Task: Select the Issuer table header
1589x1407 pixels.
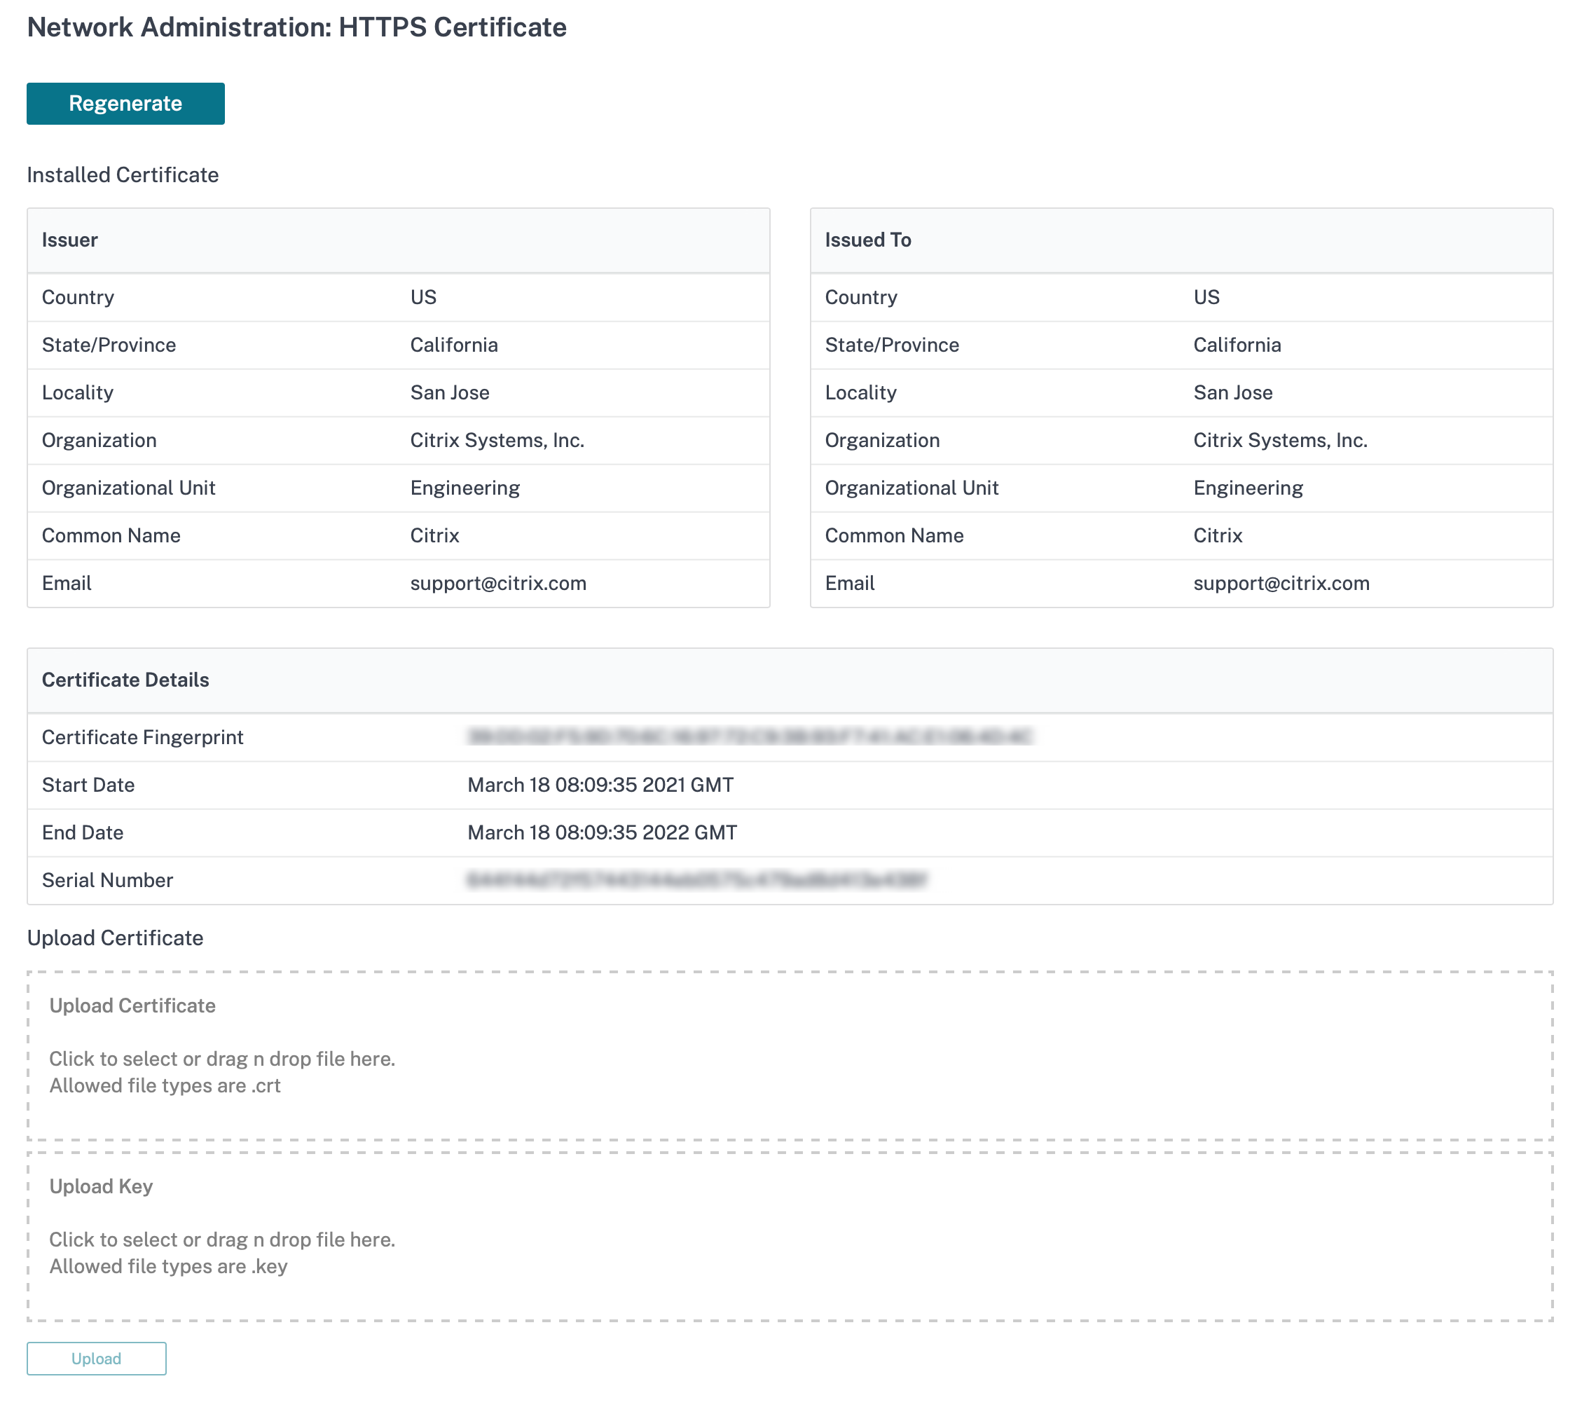Action: [x=398, y=240]
